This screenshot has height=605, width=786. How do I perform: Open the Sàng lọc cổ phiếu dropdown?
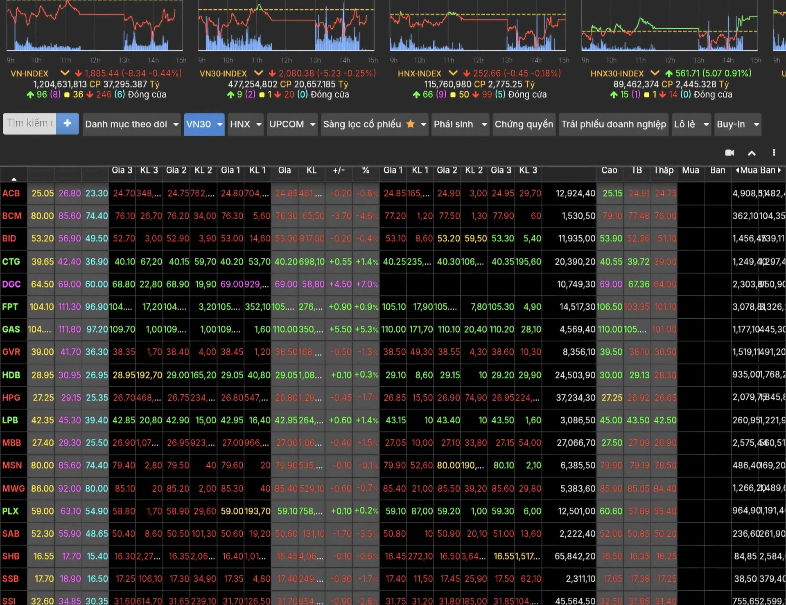click(374, 124)
